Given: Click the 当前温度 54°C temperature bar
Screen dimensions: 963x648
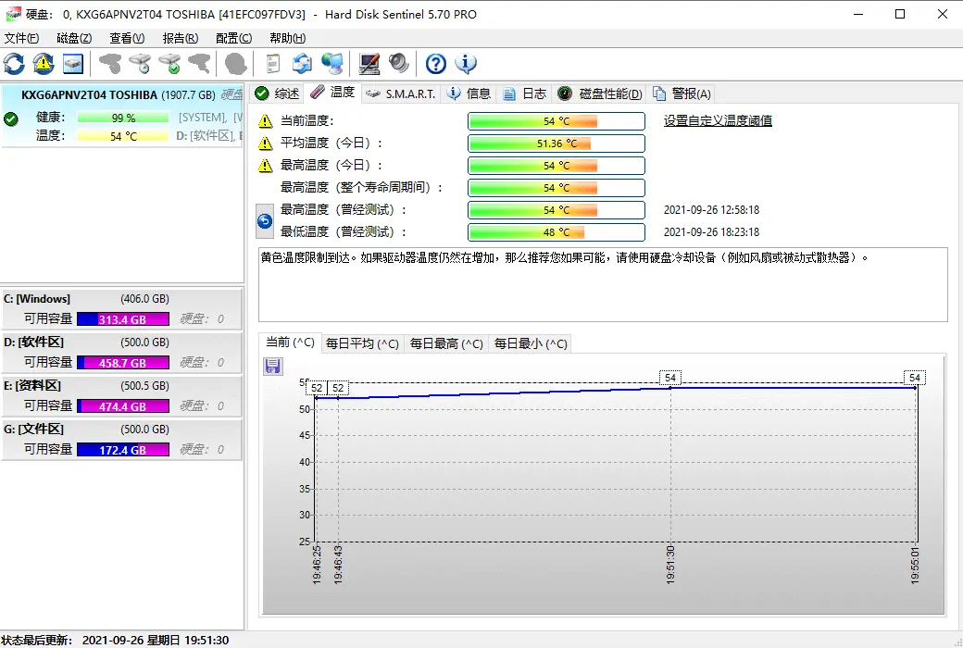Looking at the screenshot, I should 555,120.
